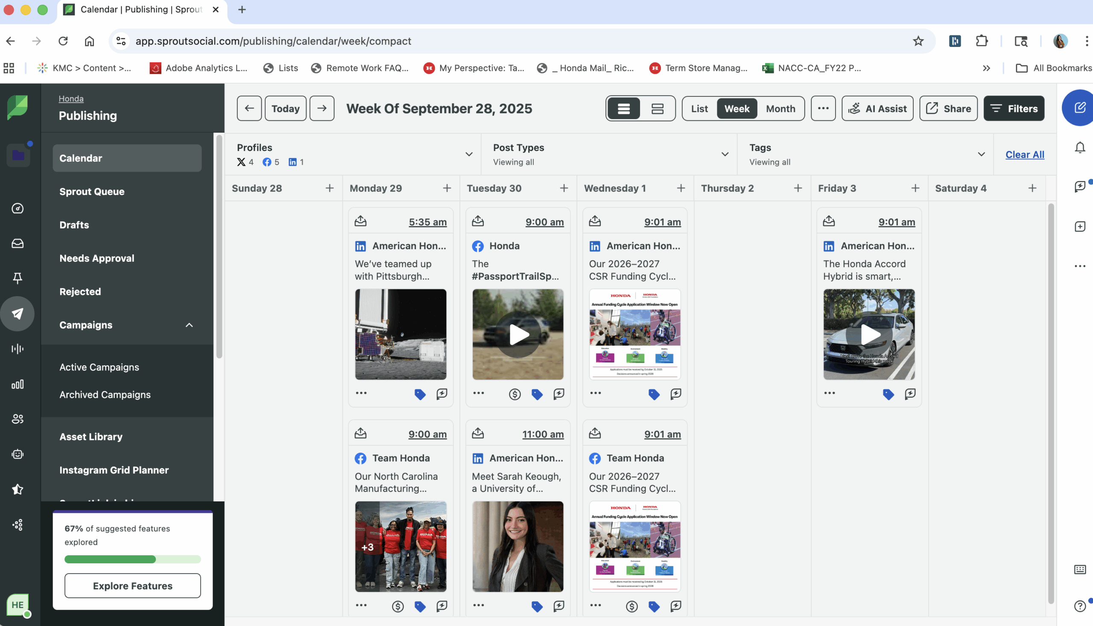Click the Today button

coord(285,108)
